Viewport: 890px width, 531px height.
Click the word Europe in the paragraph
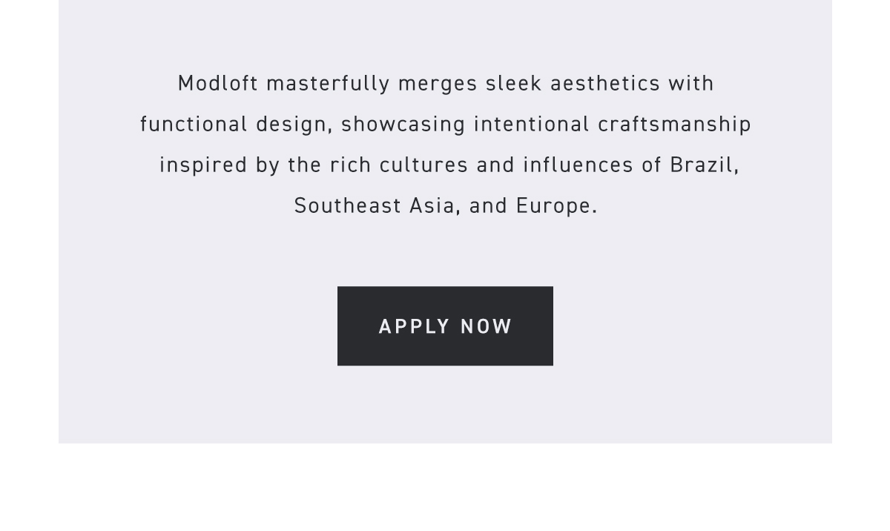tap(556, 206)
